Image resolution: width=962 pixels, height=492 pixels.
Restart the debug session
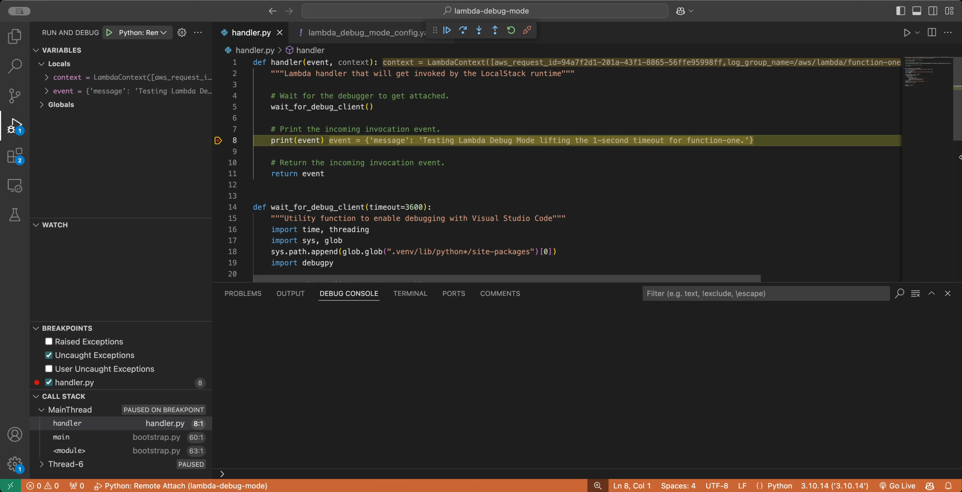pos(511,31)
